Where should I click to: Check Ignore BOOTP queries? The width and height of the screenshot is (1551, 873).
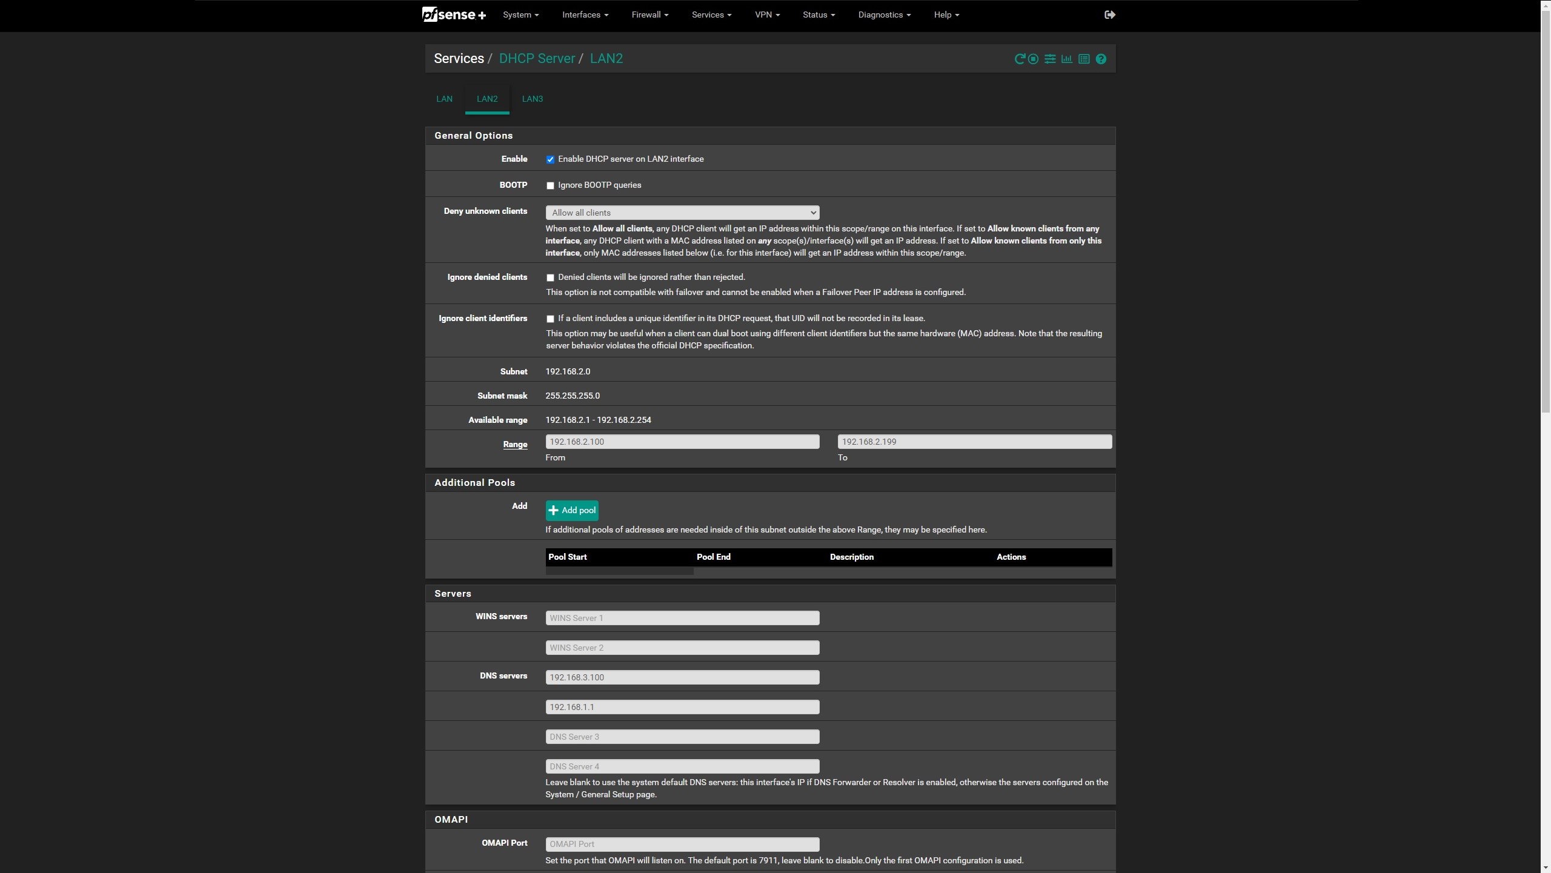point(550,185)
